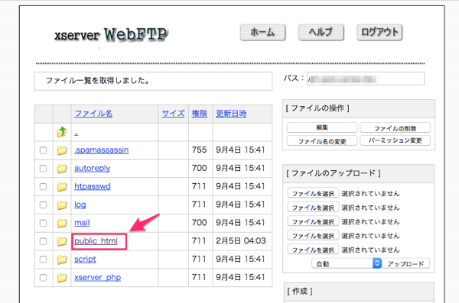The height and width of the screenshot is (303, 459).
Task: Open the htpasswd folder link
Action: pyautogui.click(x=93, y=186)
